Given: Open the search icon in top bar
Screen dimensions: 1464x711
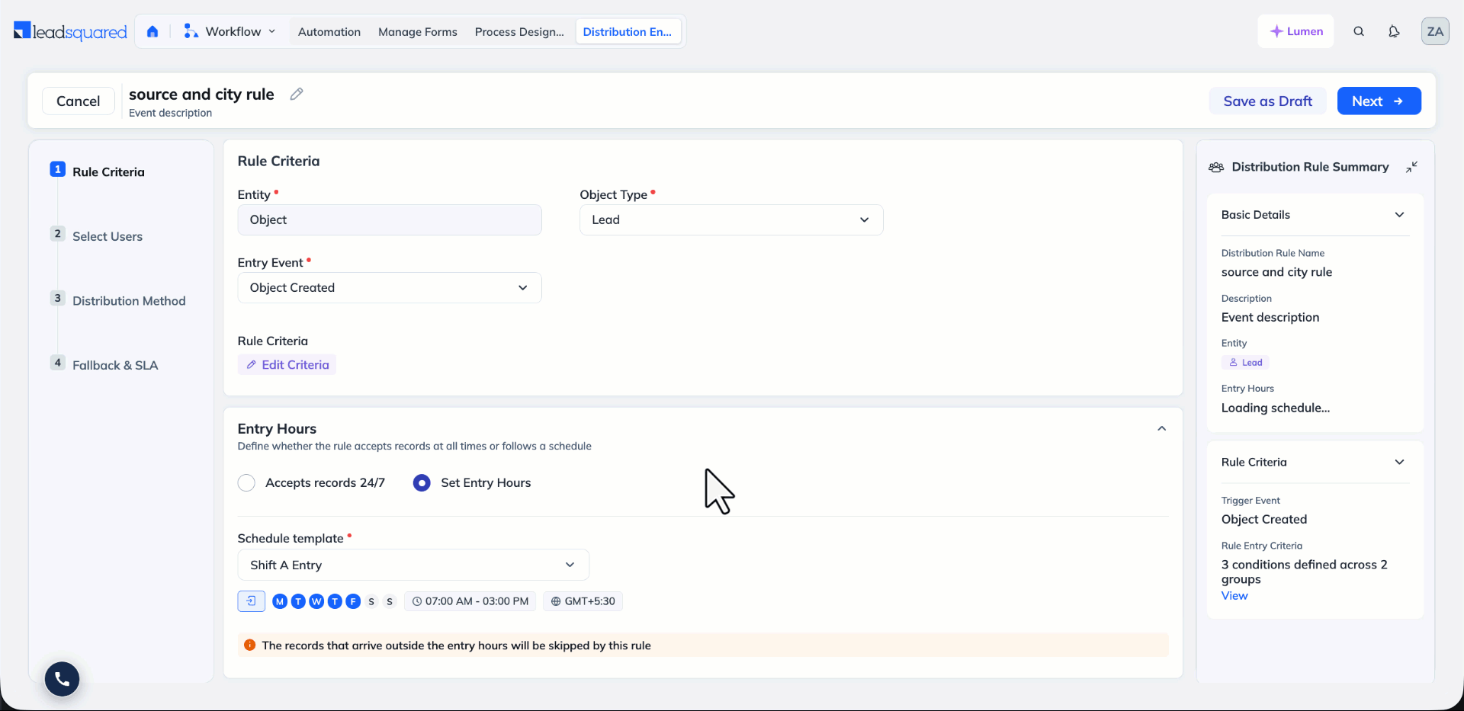Looking at the screenshot, I should [x=1359, y=31].
